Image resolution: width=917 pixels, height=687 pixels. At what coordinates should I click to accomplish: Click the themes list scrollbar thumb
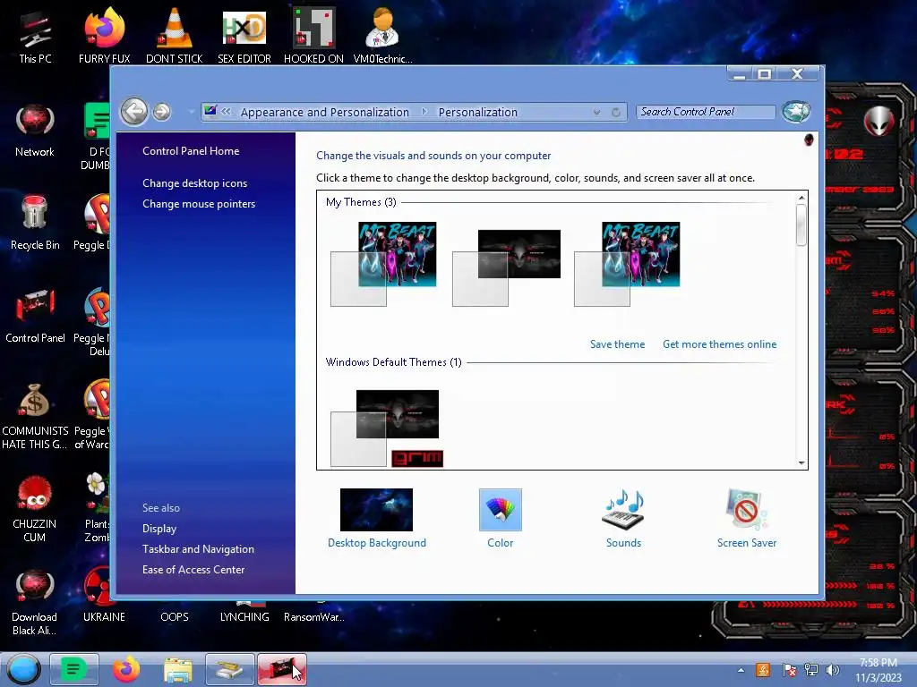pos(801,225)
